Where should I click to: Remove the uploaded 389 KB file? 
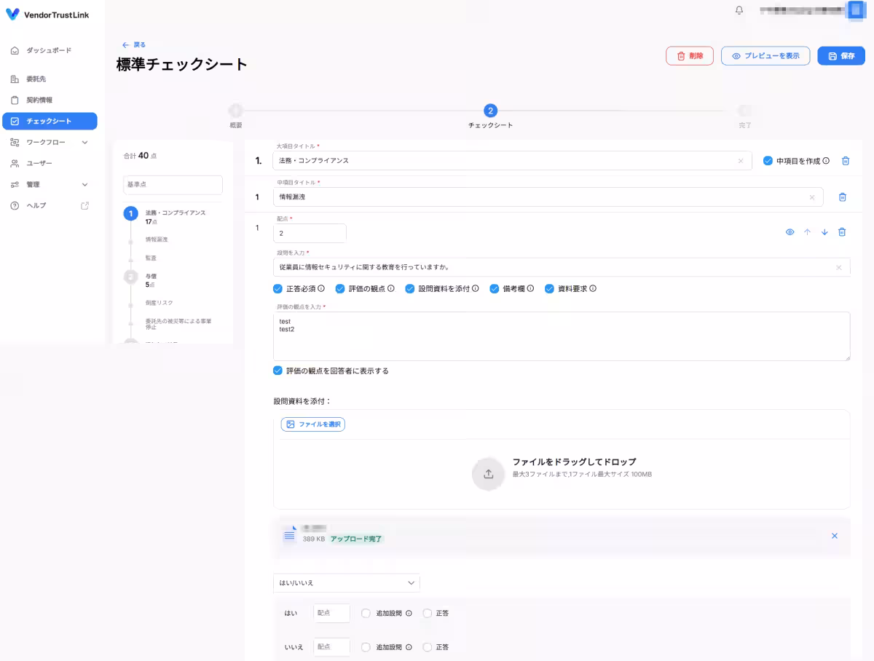click(835, 536)
